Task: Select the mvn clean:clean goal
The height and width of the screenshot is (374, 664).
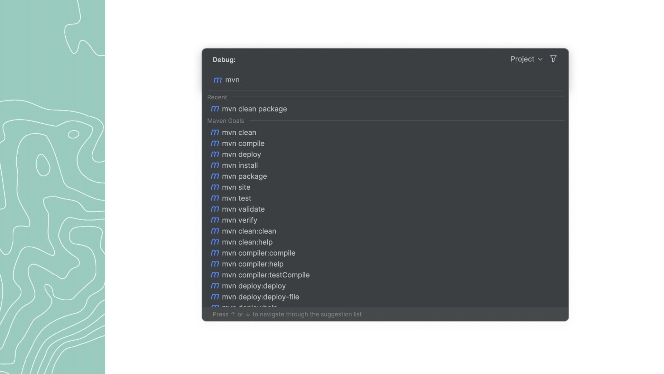Action: 249,231
